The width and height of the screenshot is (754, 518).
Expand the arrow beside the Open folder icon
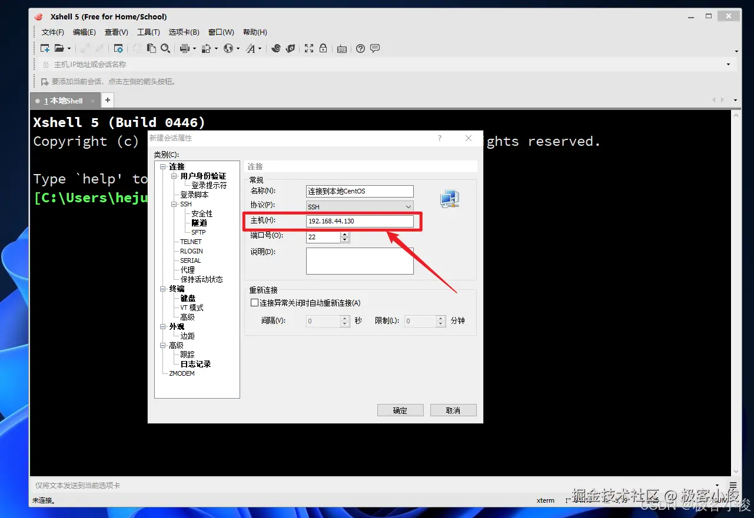pyautogui.click(x=69, y=49)
